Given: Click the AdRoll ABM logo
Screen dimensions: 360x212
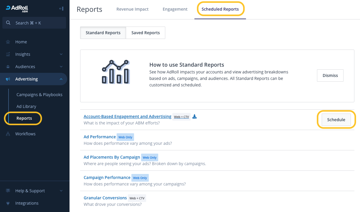Looking at the screenshot, I should [x=17, y=9].
